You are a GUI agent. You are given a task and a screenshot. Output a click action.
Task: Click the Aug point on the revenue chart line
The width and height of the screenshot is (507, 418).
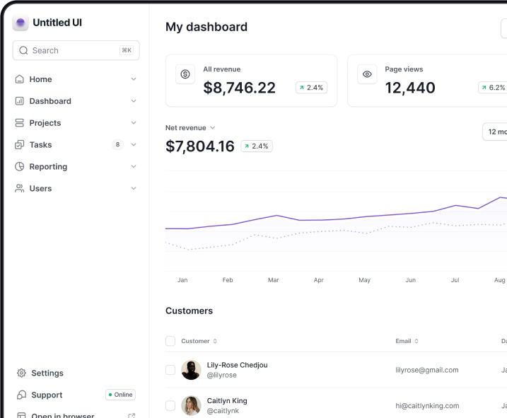click(x=500, y=197)
